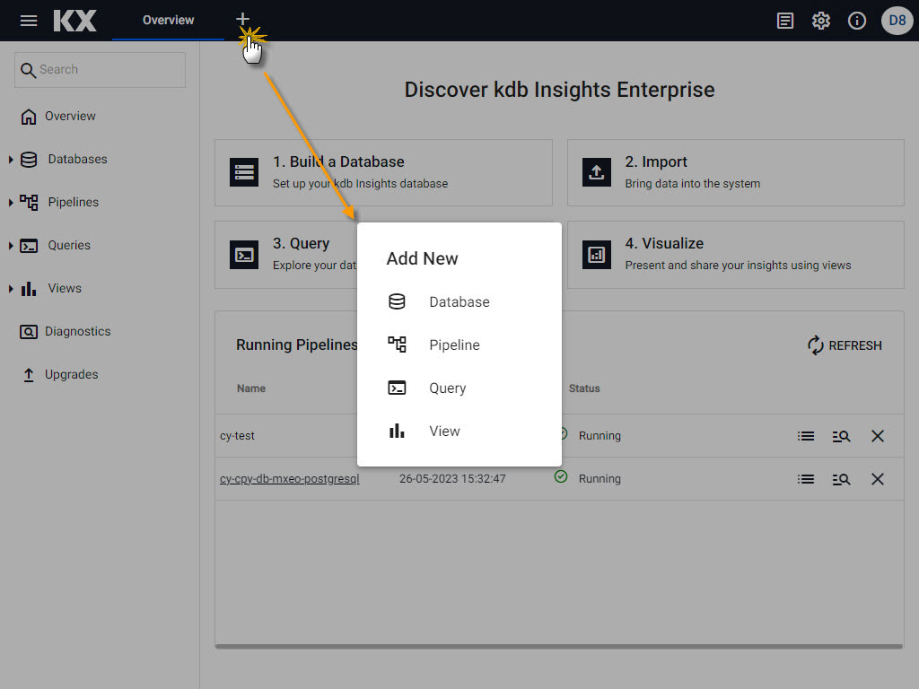Teardown cy-cpy-db-mxeo-postgresql with X icon

(878, 479)
